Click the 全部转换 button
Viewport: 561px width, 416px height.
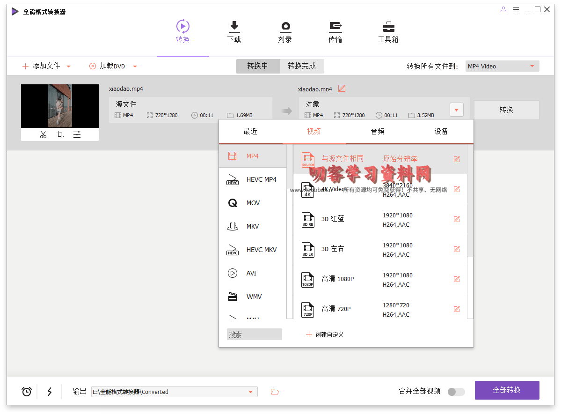pos(507,390)
